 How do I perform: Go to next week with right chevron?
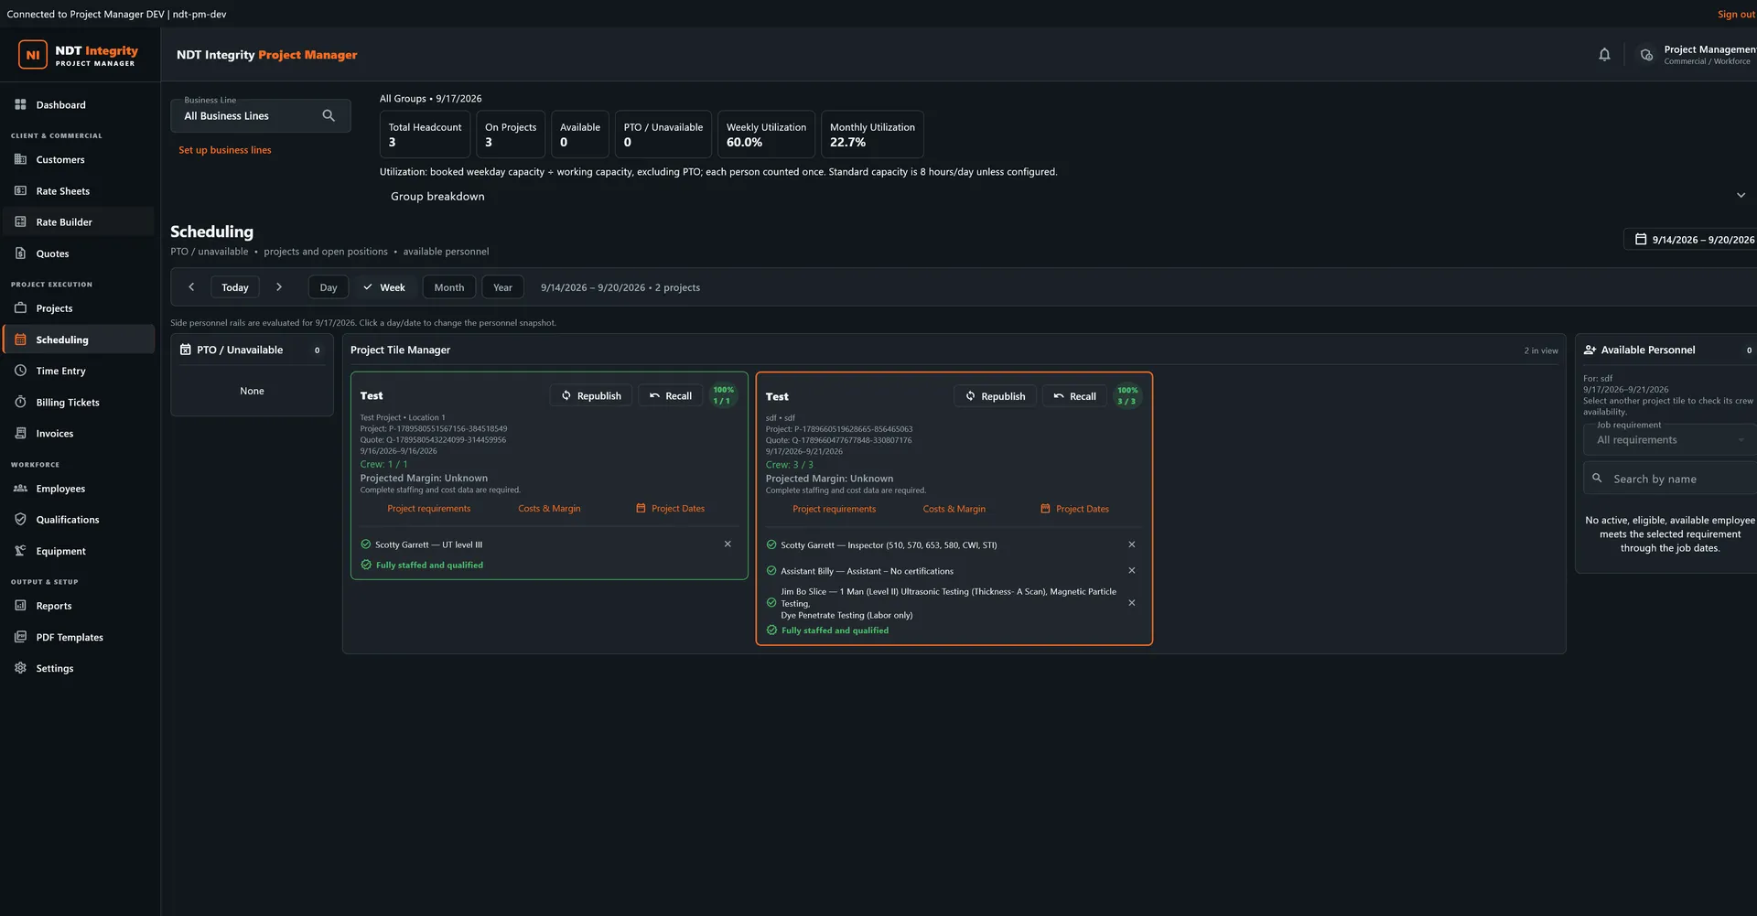279,287
